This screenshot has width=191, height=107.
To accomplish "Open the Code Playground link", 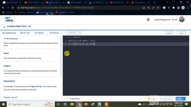I will pos(162,20).
